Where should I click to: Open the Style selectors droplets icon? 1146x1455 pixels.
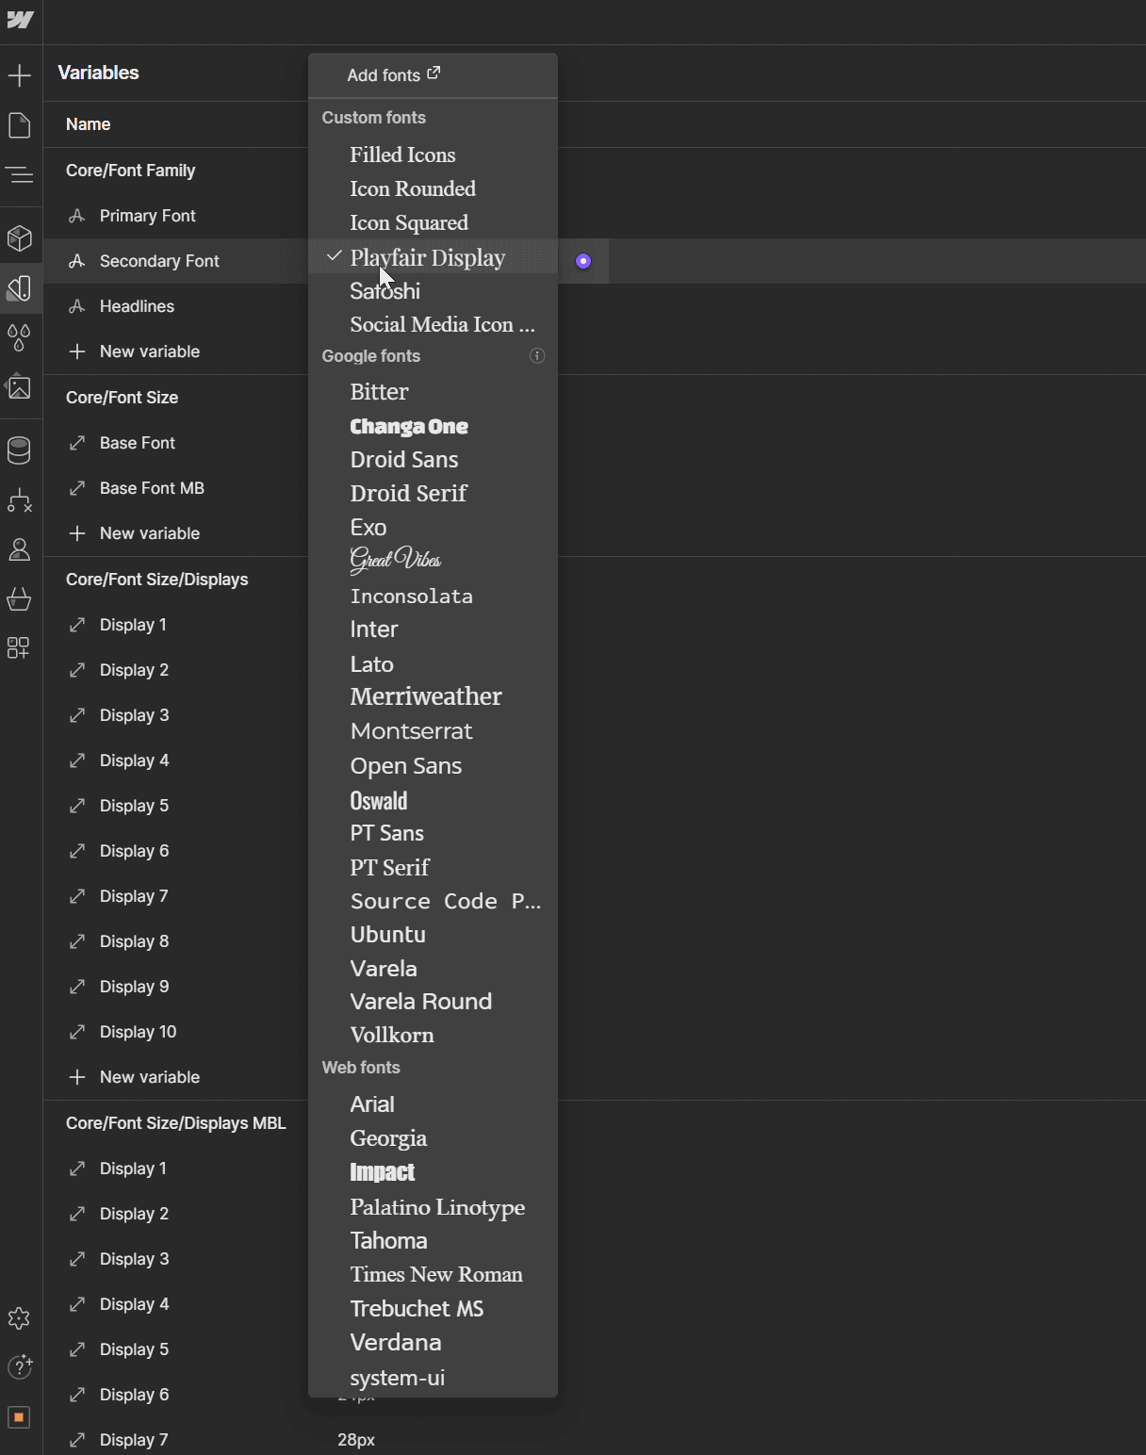[20, 337]
